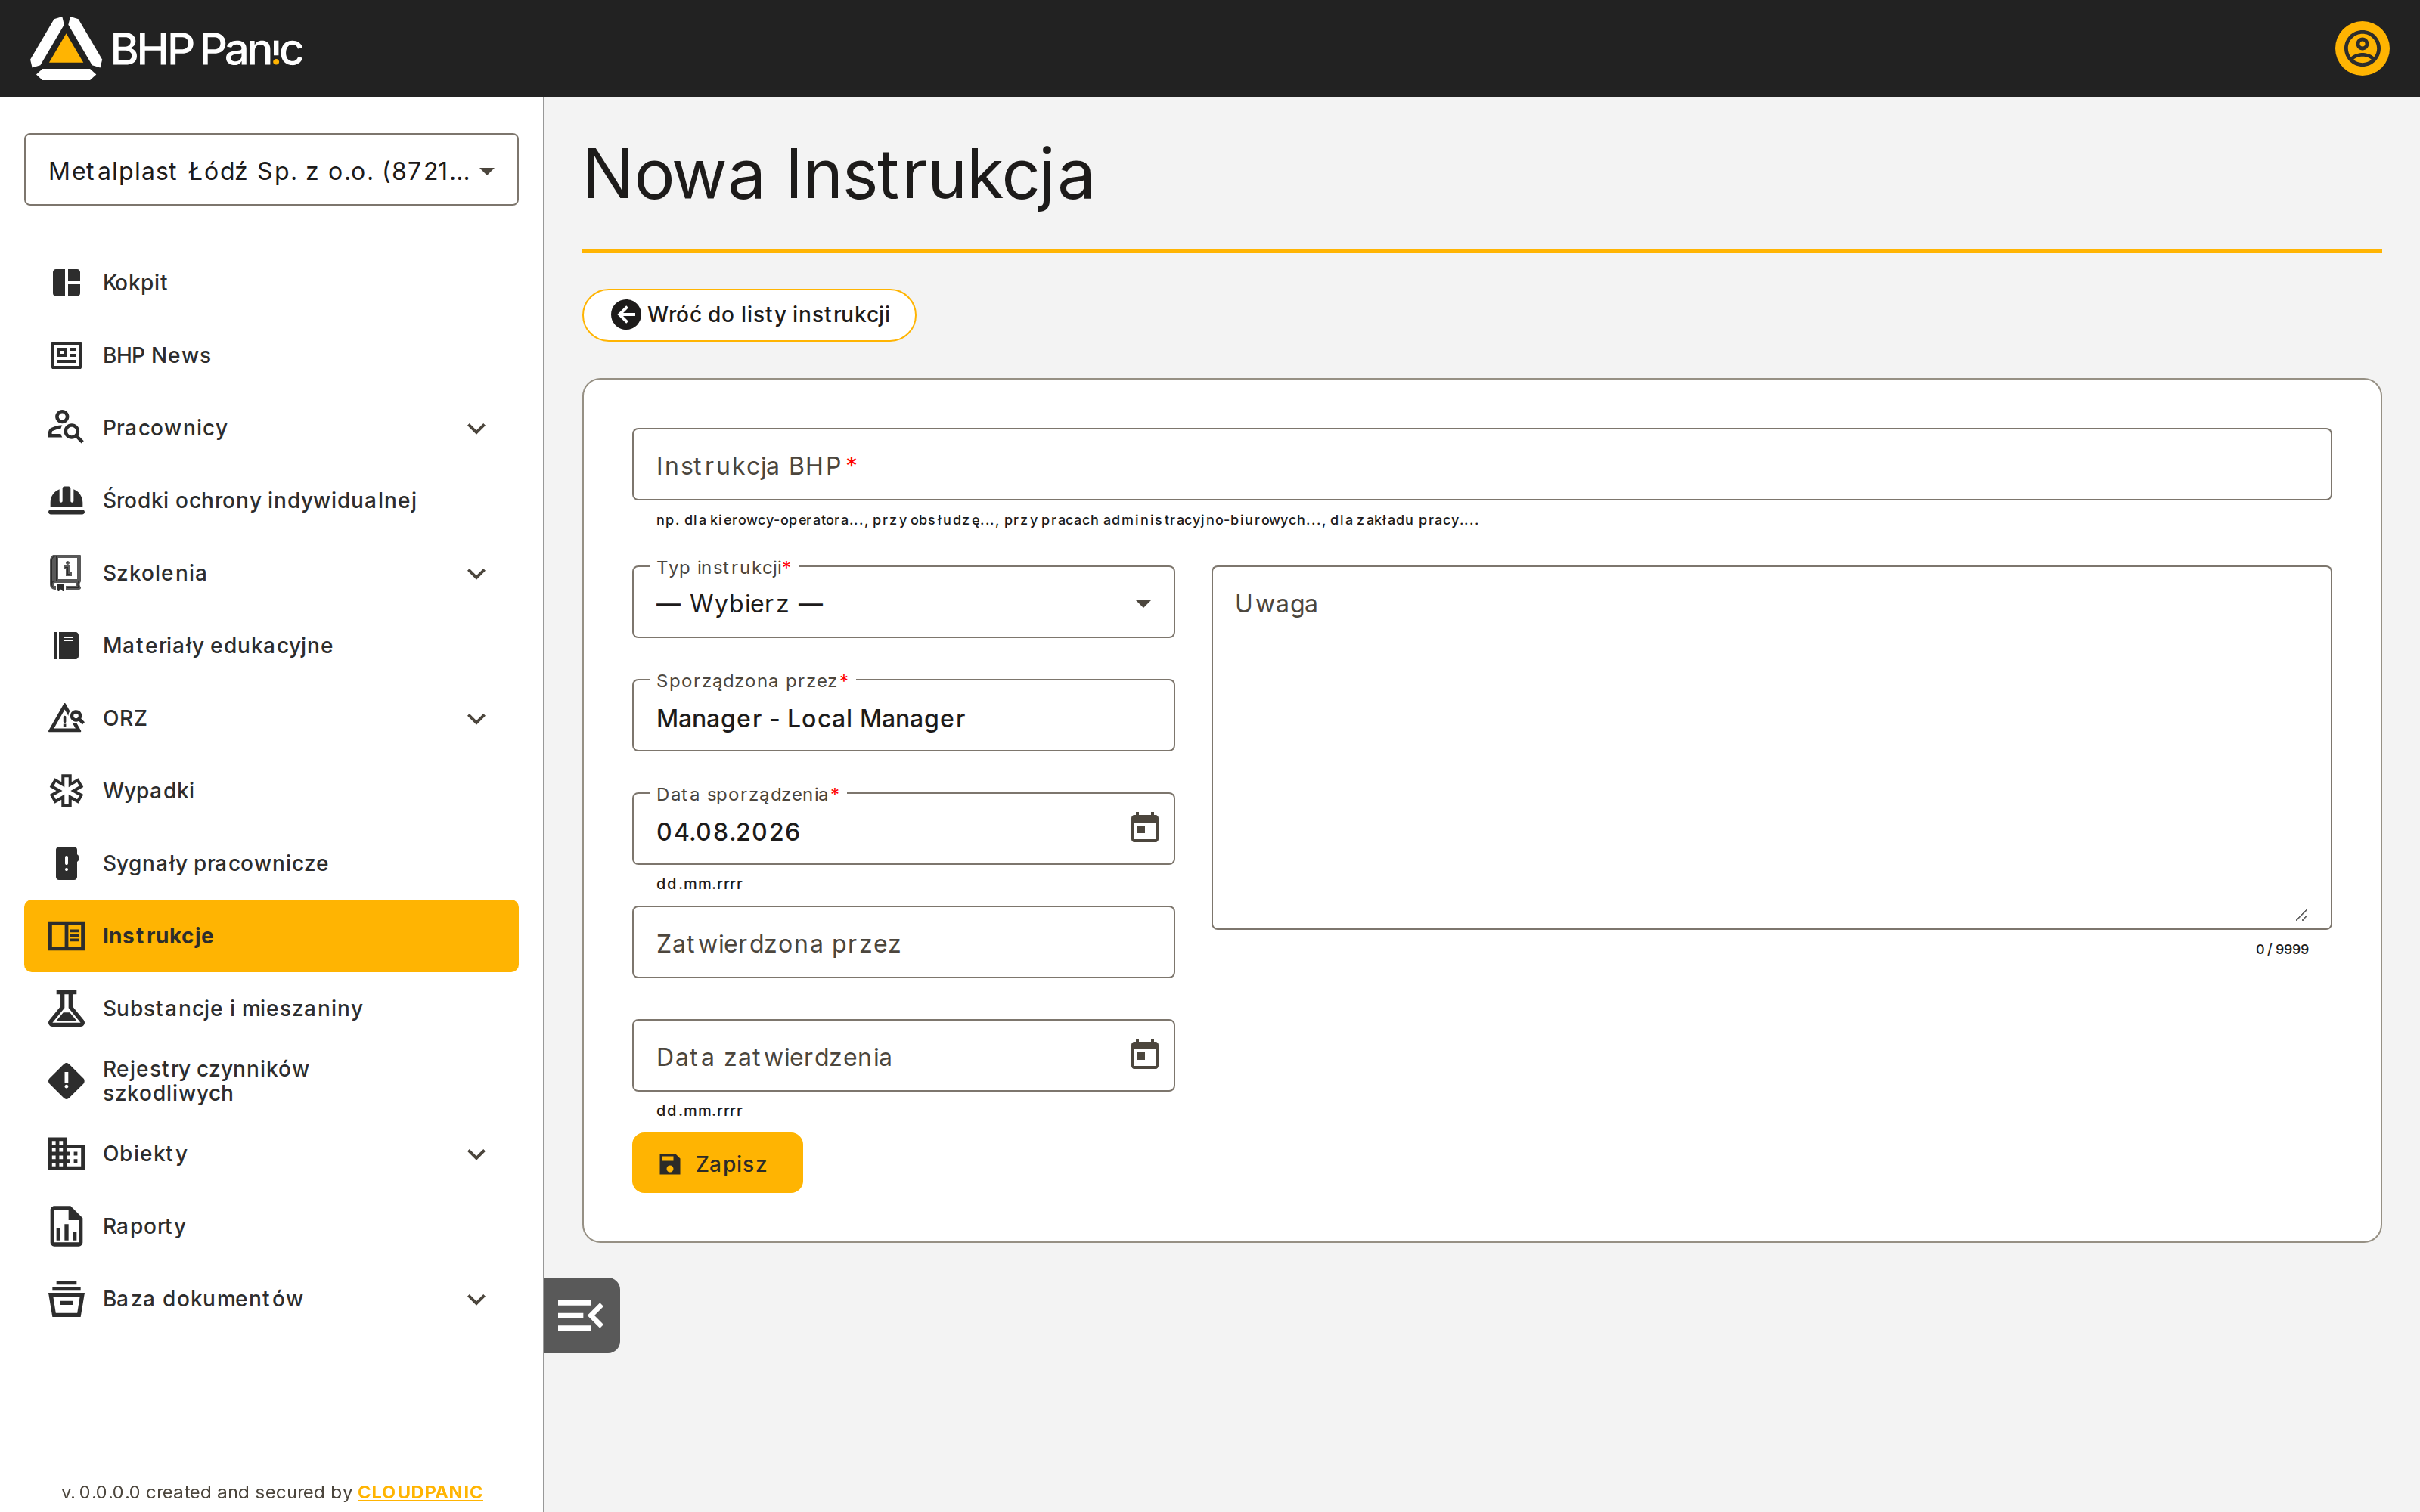Open calendar picker for Data sporządzenia

point(1144,828)
